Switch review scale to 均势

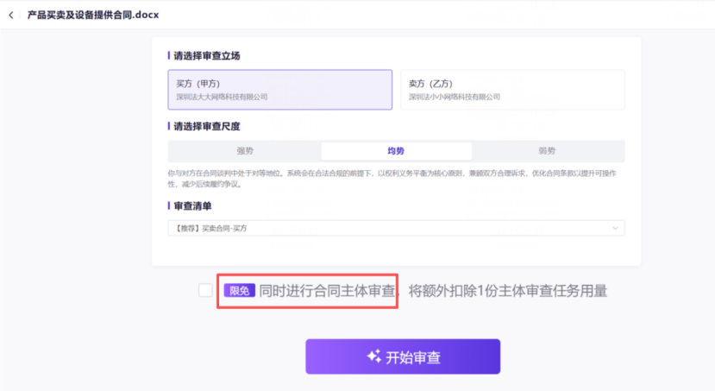click(x=396, y=151)
